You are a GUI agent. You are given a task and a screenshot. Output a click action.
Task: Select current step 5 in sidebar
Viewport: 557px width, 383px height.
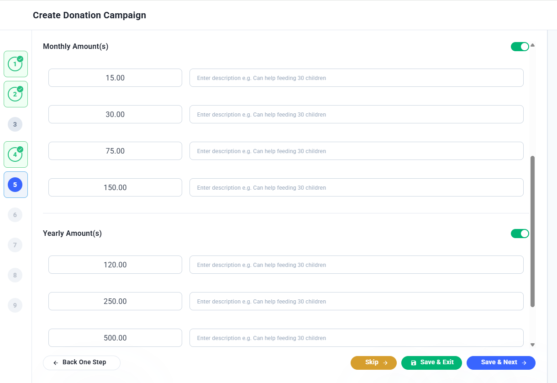[16, 185]
